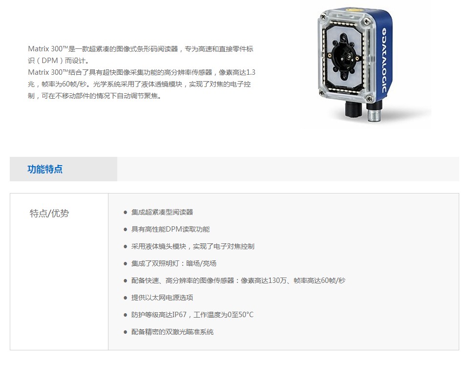The height and width of the screenshot is (366, 469).
Task: Click the image sensor 130万 像素 feature line
Action: [238, 280]
